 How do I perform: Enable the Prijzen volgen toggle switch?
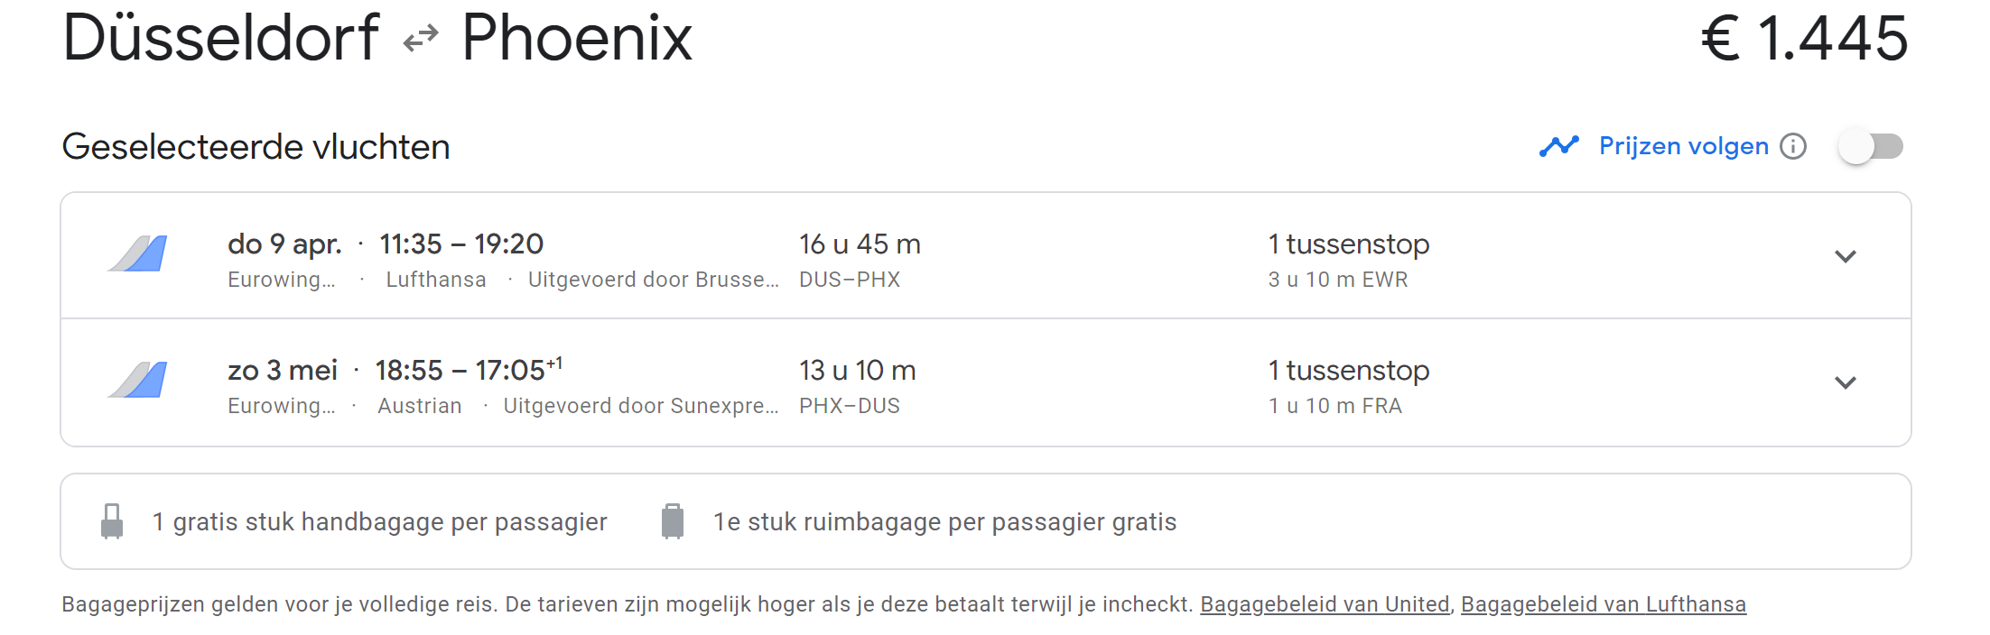coord(1871,146)
